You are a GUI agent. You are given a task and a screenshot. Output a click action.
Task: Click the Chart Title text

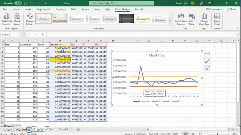coord(157,55)
